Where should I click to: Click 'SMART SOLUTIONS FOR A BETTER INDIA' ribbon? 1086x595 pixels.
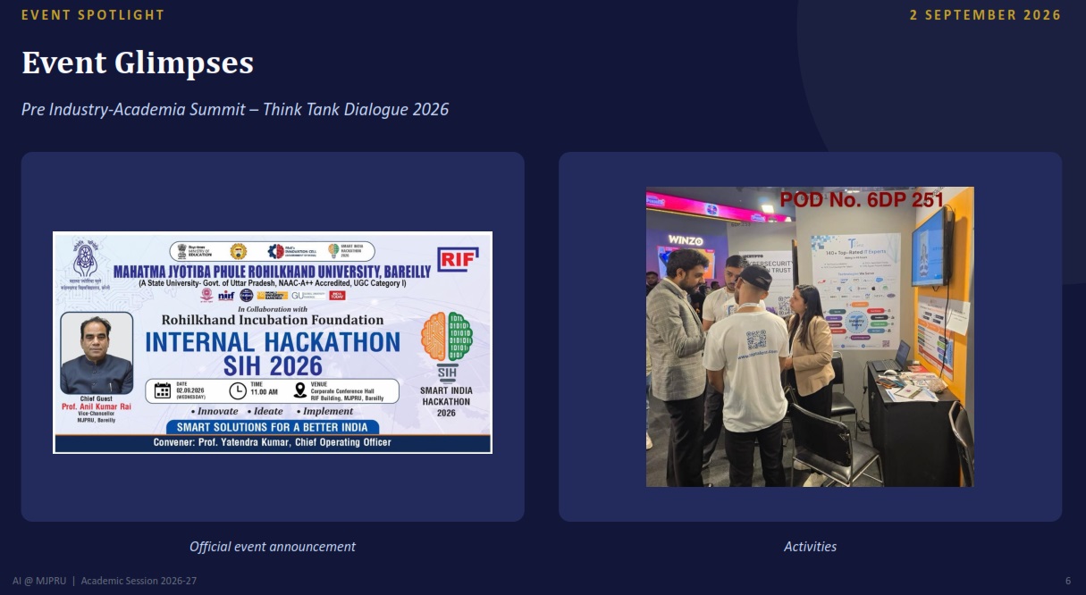click(272, 427)
